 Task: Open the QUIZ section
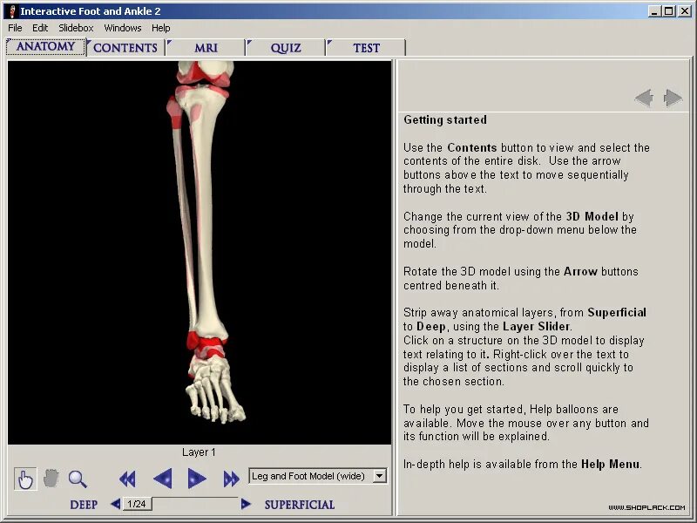point(285,47)
